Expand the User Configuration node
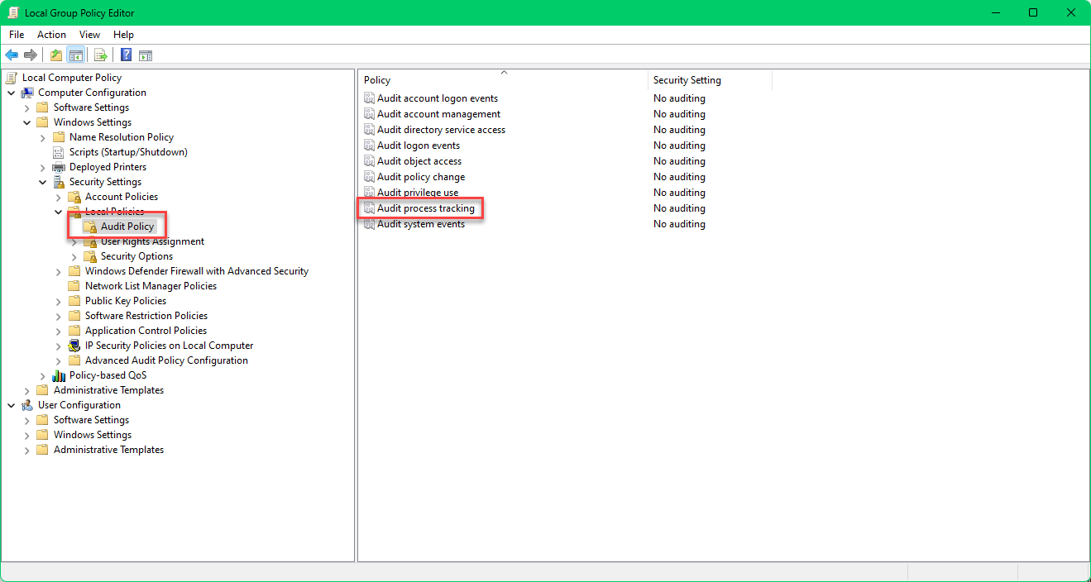 [12, 404]
